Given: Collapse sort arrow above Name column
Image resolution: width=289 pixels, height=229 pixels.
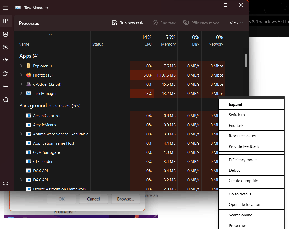Looking at the screenshot, I should click(x=50, y=34).
